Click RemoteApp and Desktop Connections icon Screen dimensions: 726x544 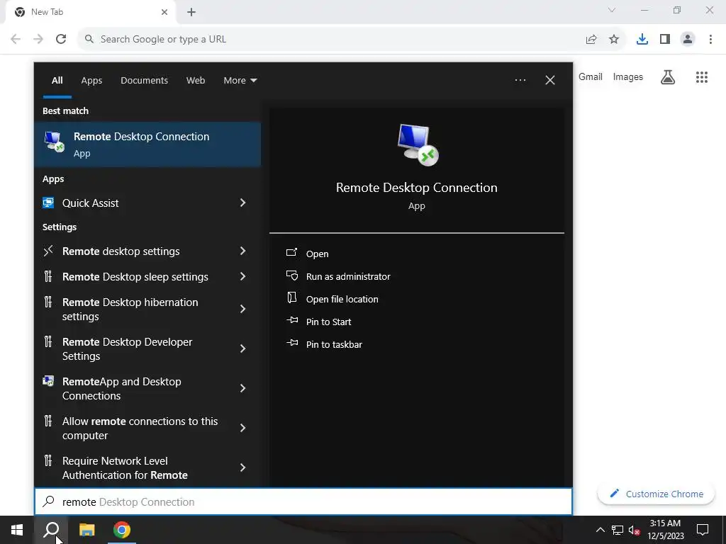pos(48,381)
